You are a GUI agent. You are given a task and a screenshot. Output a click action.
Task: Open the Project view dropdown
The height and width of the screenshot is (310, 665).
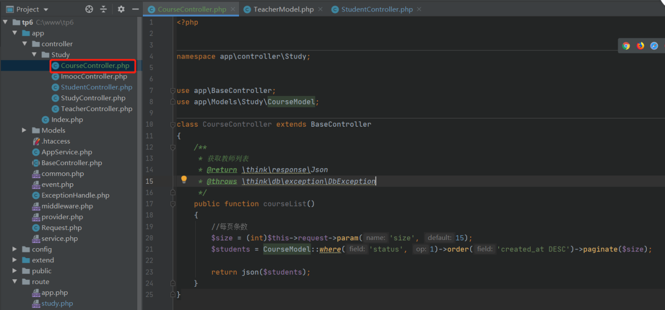[46, 9]
